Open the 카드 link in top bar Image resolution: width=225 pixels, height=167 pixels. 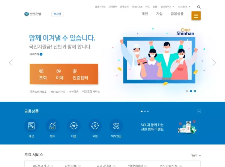click(x=147, y=7)
